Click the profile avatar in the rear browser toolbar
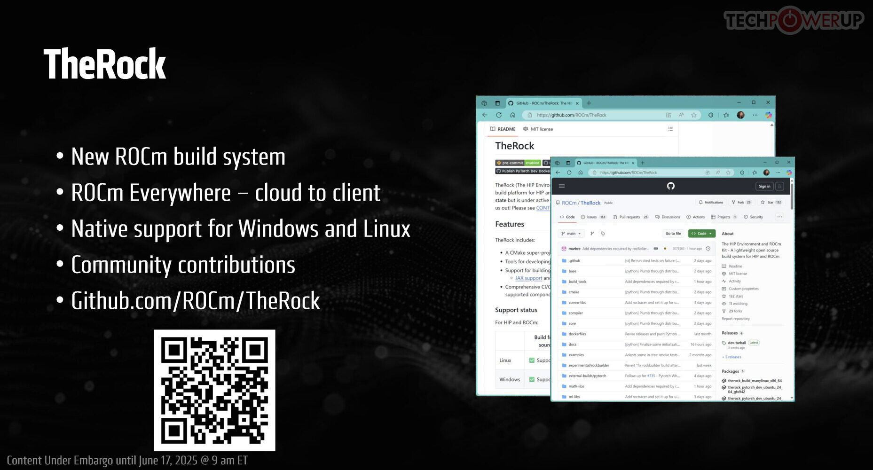Screen dimensions: 873x470 click(741, 115)
